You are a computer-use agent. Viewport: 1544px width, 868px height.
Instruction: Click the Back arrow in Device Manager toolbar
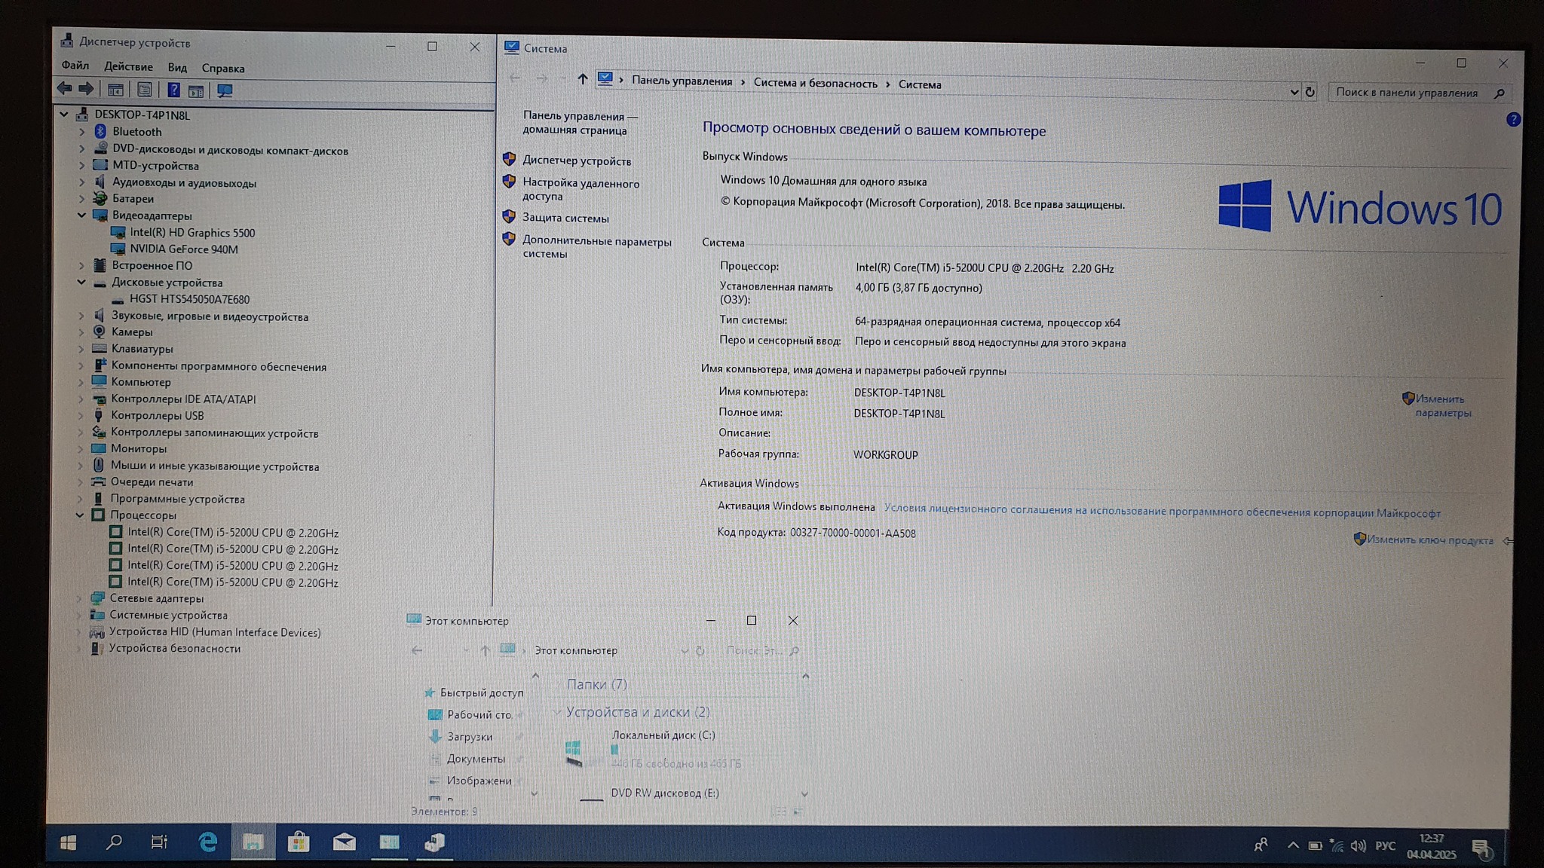tap(64, 89)
